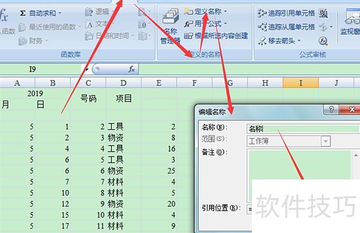Click scrollbar up arrow in comment box

(356, 155)
